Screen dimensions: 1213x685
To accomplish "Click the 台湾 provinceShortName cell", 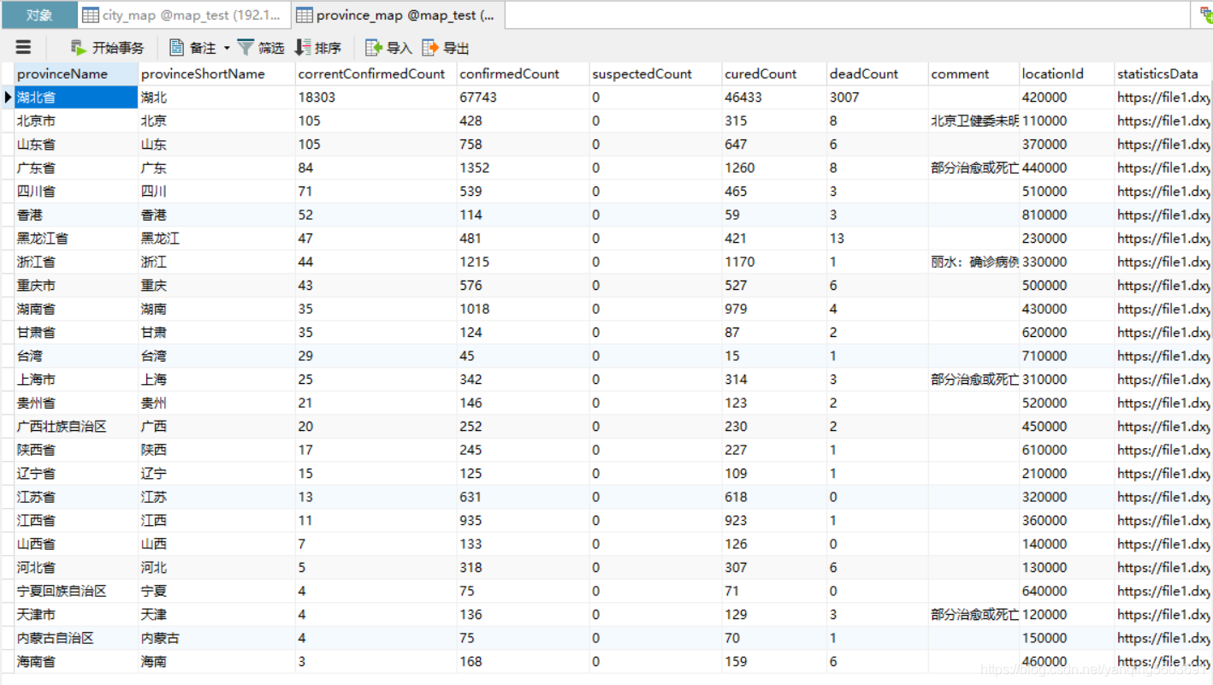I will tap(216, 356).
